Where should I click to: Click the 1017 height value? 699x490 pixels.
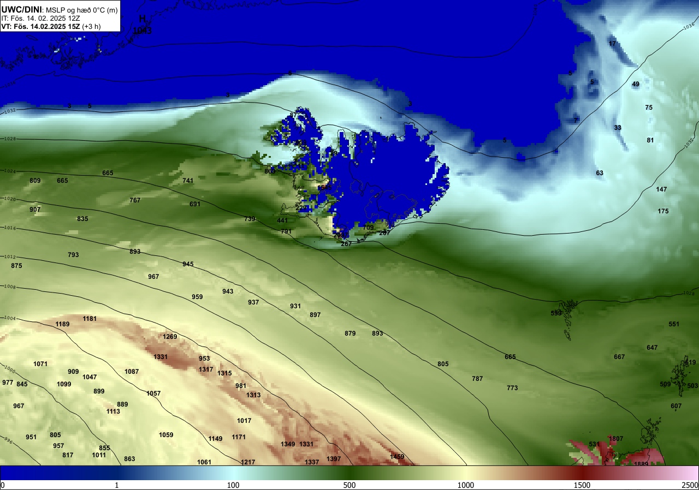point(244,421)
